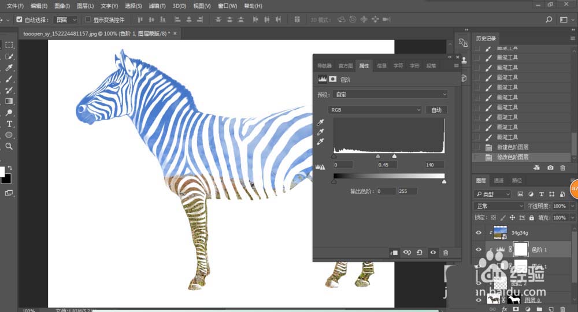Enable 显示变换控件 checkbox
The height and width of the screenshot is (312, 578).
[88, 20]
